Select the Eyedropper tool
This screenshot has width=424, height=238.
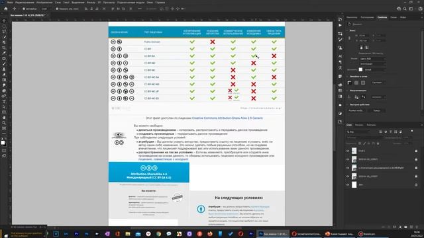(x=4, y=53)
